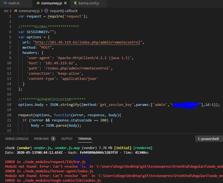Click the Problems count badge
This screenshot has width=223, height=183.
[53, 139]
